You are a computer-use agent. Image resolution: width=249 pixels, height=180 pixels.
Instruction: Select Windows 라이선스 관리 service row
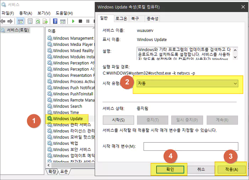click(71, 131)
